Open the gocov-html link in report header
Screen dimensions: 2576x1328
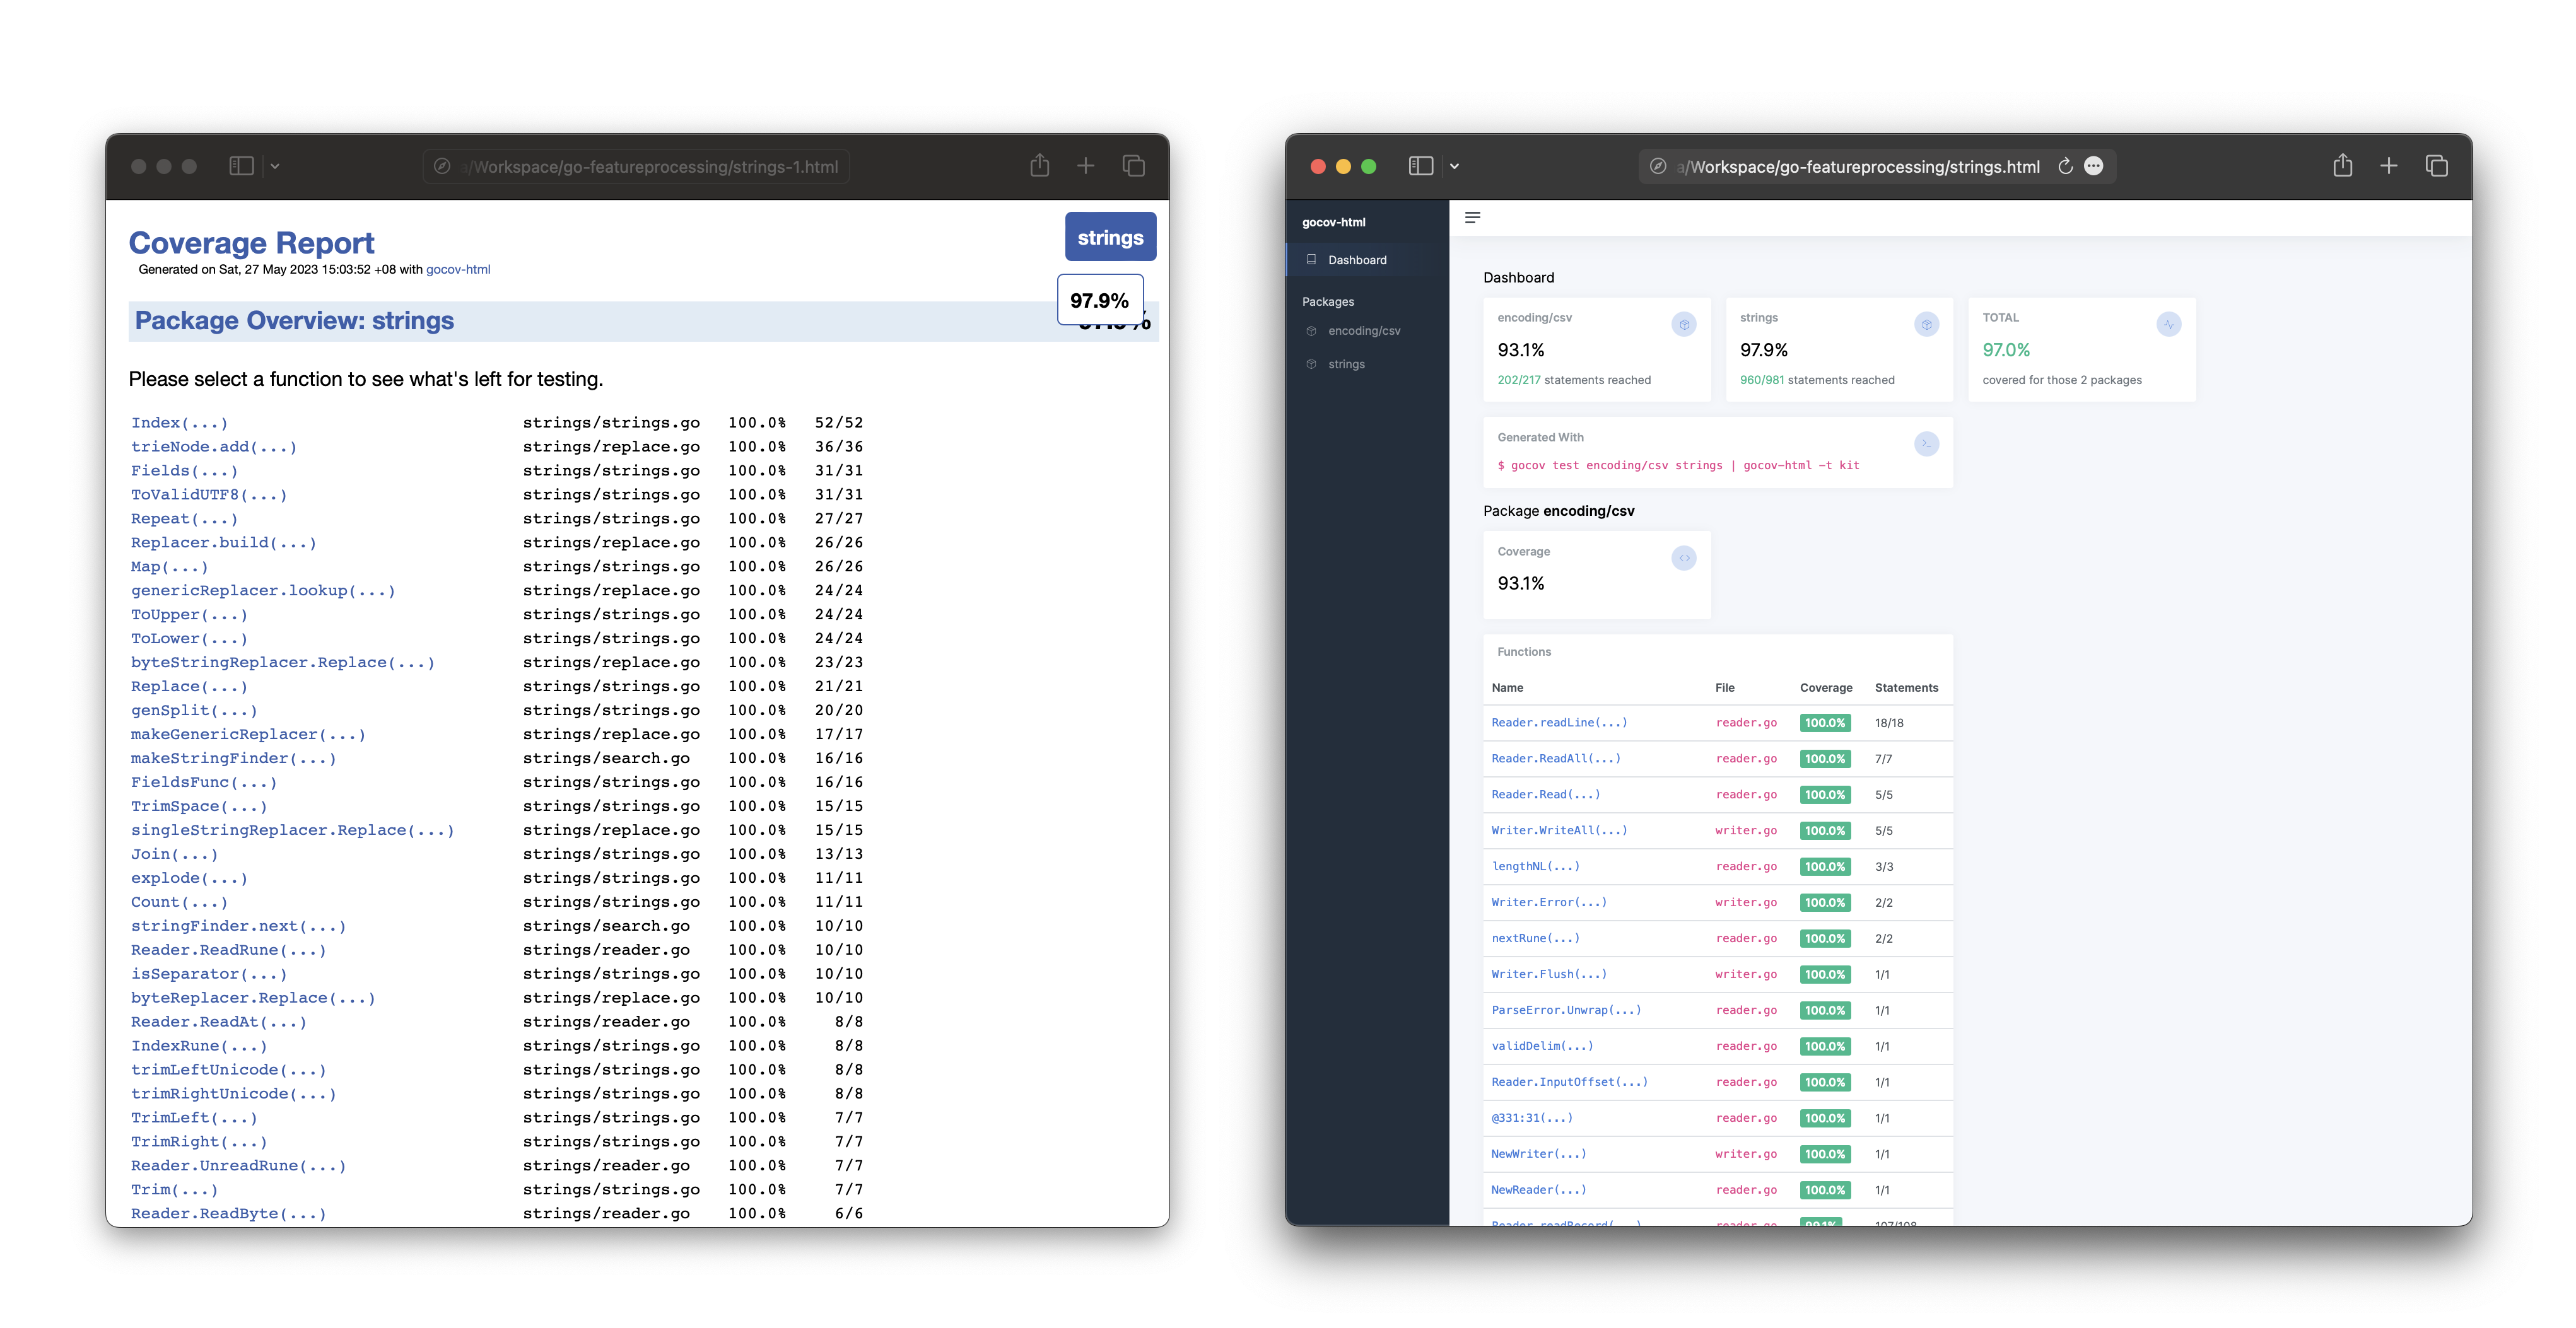click(458, 269)
